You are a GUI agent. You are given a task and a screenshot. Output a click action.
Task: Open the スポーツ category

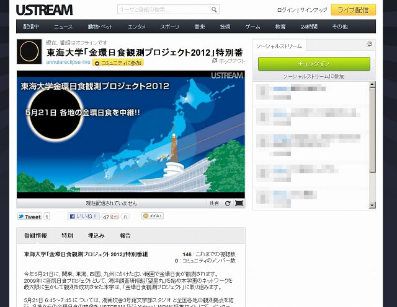click(x=169, y=27)
